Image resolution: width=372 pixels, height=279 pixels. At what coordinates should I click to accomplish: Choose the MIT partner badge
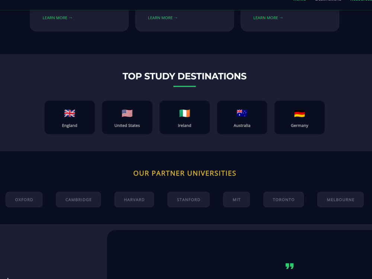tap(236, 199)
